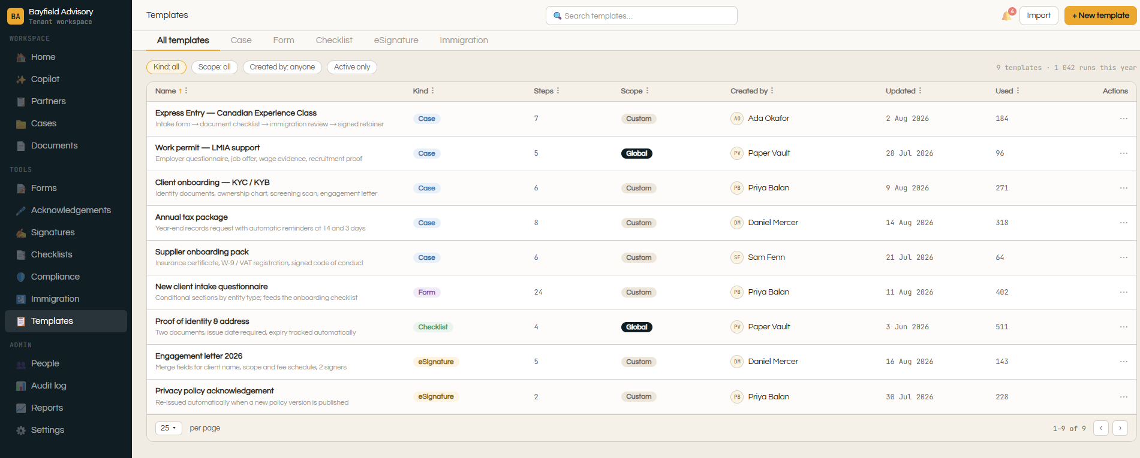Open Copilot sparkle icon in sidebar
The width and height of the screenshot is (1140, 458).
(21, 80)
